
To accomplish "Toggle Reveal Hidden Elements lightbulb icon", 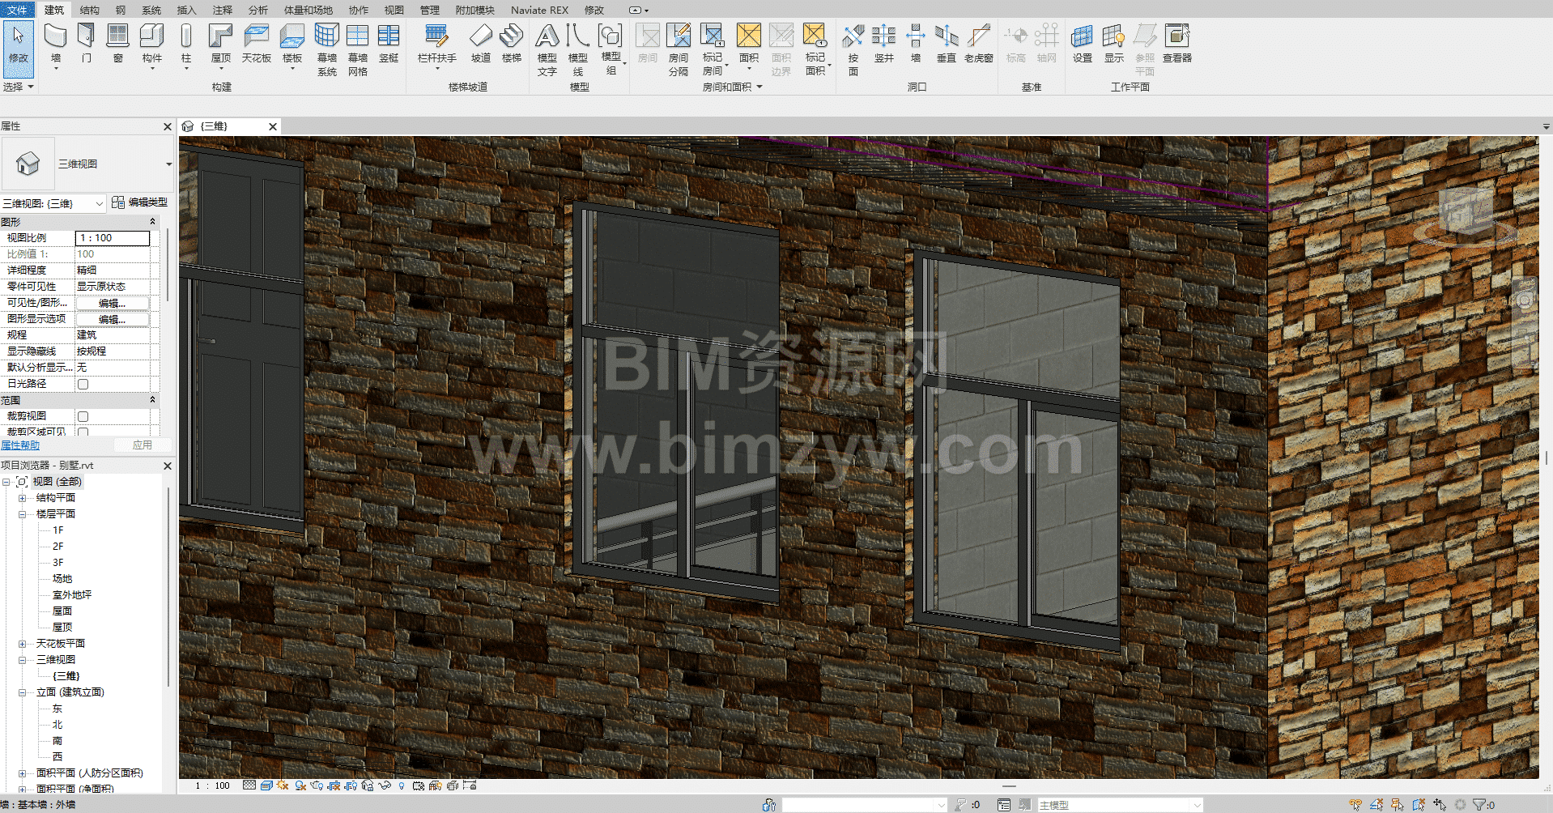I will 402,785.
